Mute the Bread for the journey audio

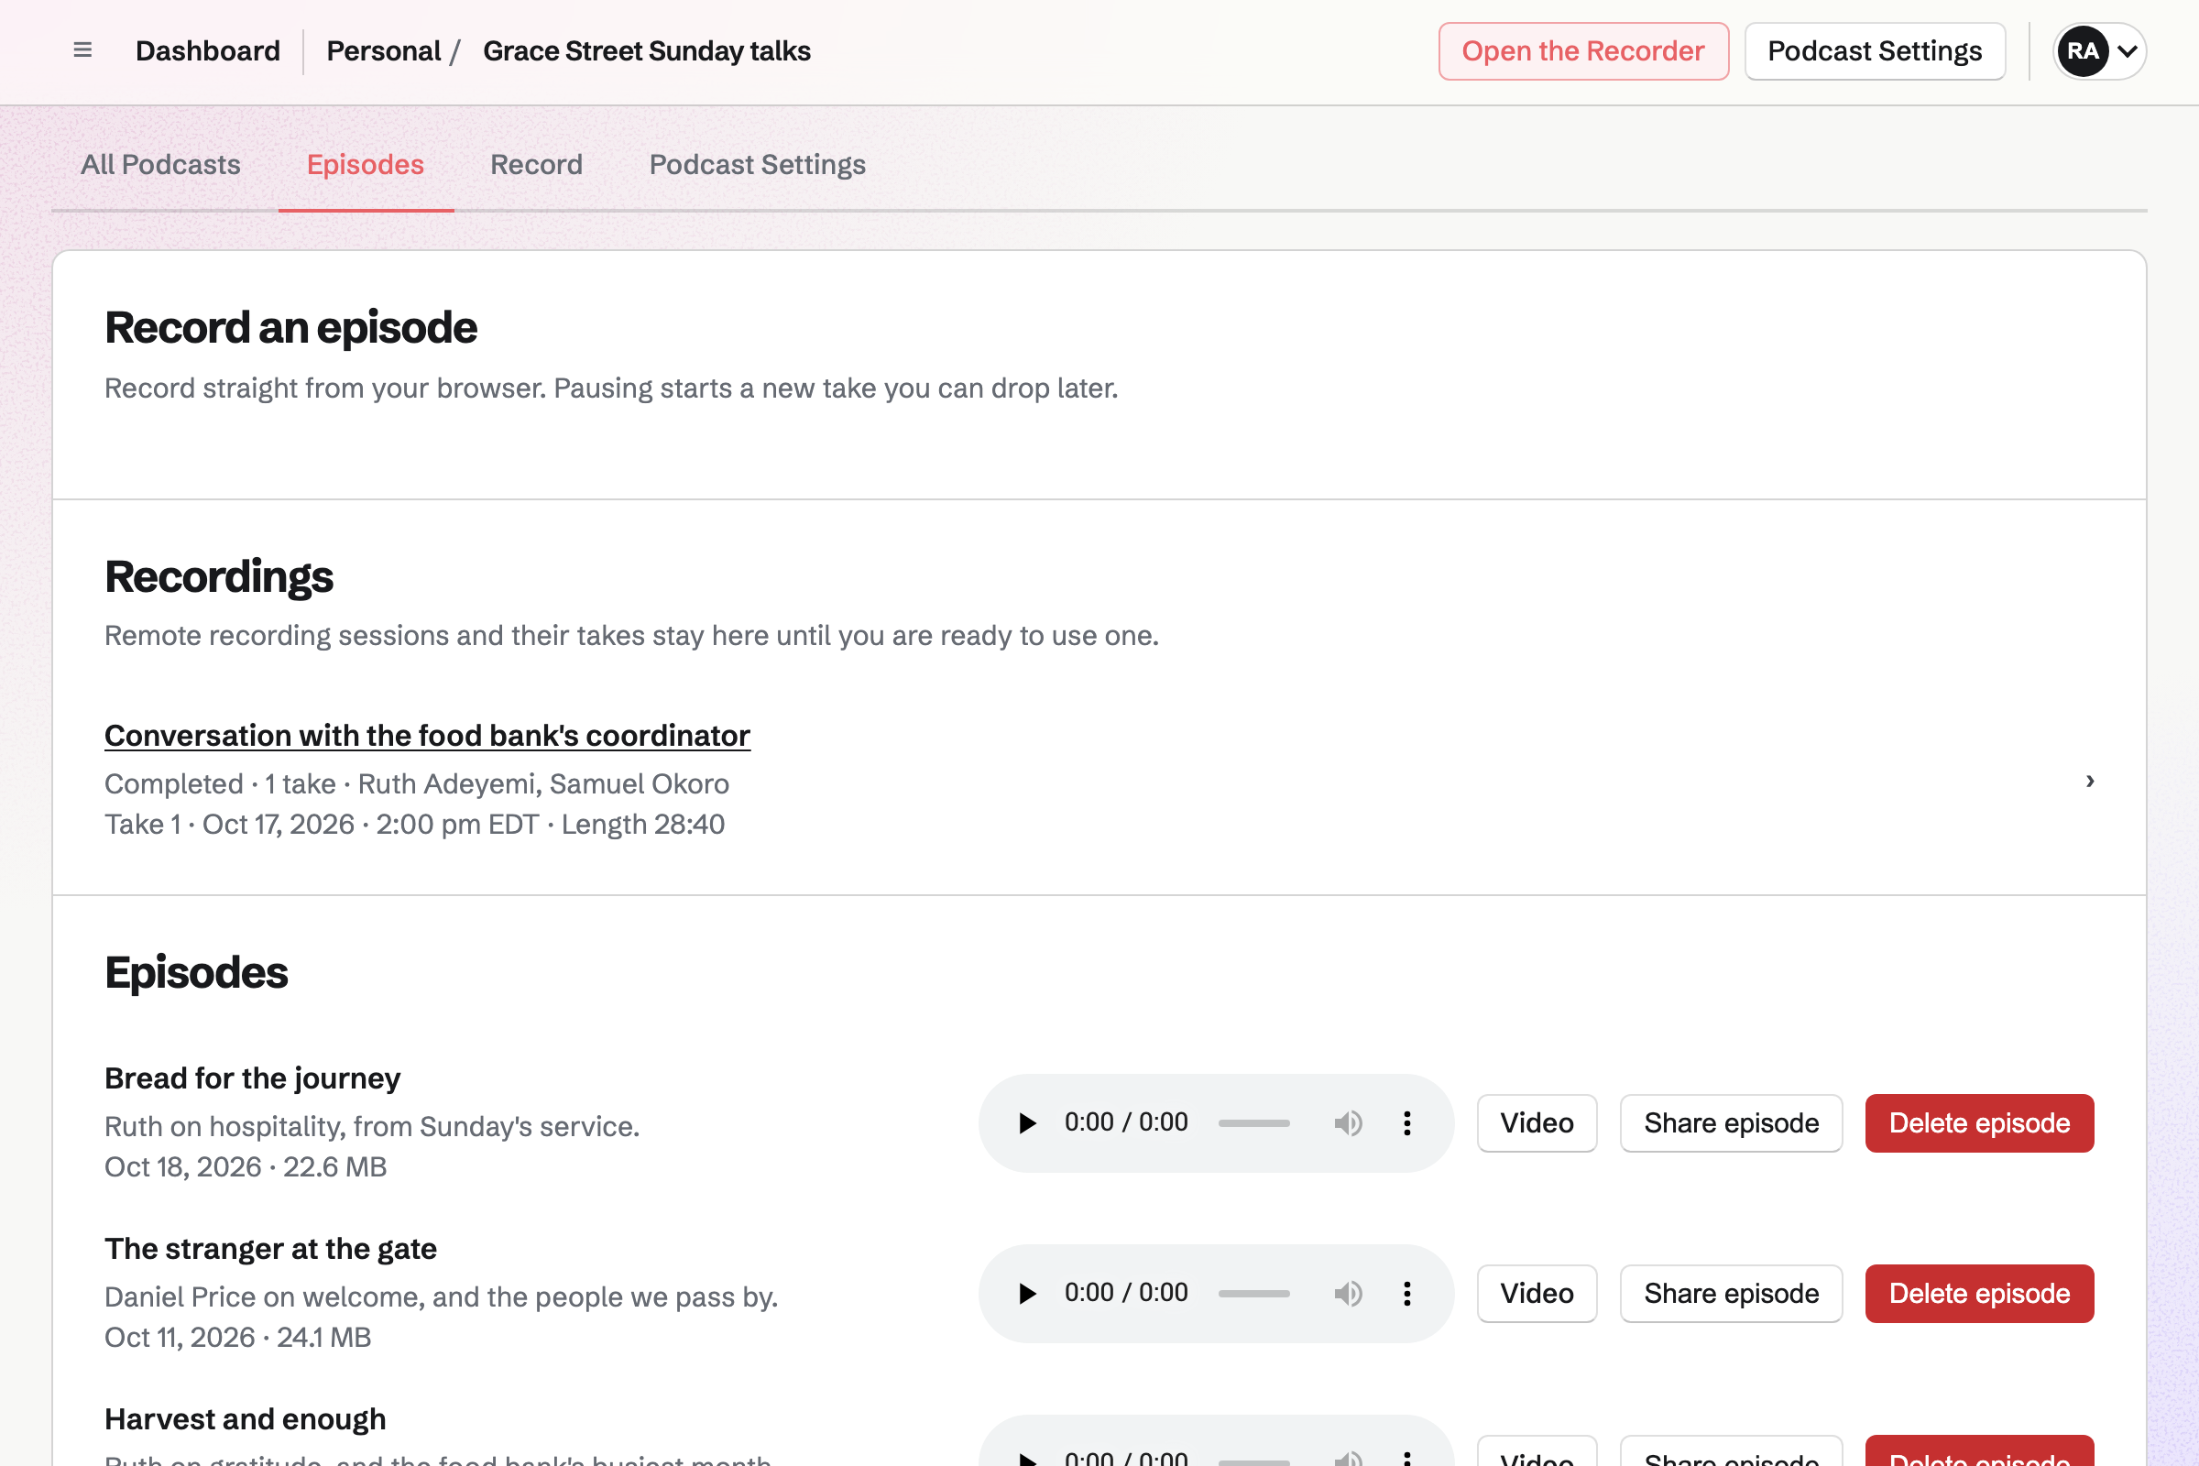[1348, 1123]
